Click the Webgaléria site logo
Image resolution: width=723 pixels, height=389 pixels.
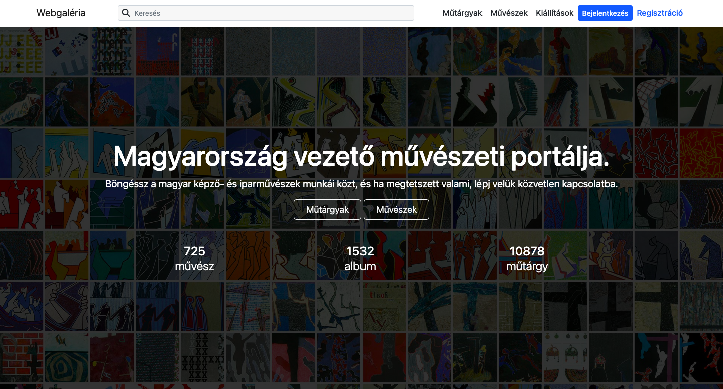point(61,13)
